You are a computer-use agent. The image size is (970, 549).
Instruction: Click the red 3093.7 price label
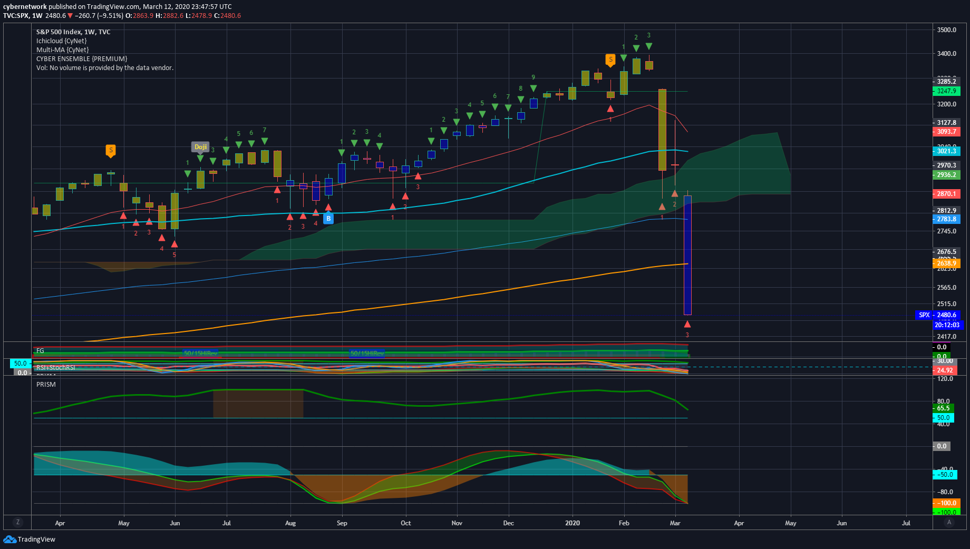point(946,132)
